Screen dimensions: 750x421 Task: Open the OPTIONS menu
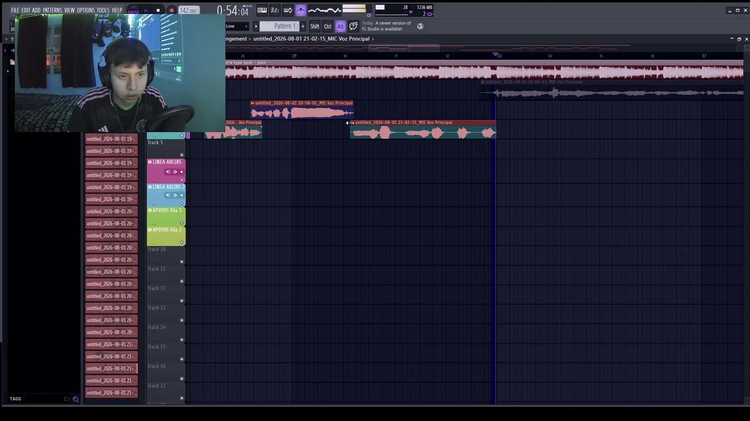pos(86,11)
